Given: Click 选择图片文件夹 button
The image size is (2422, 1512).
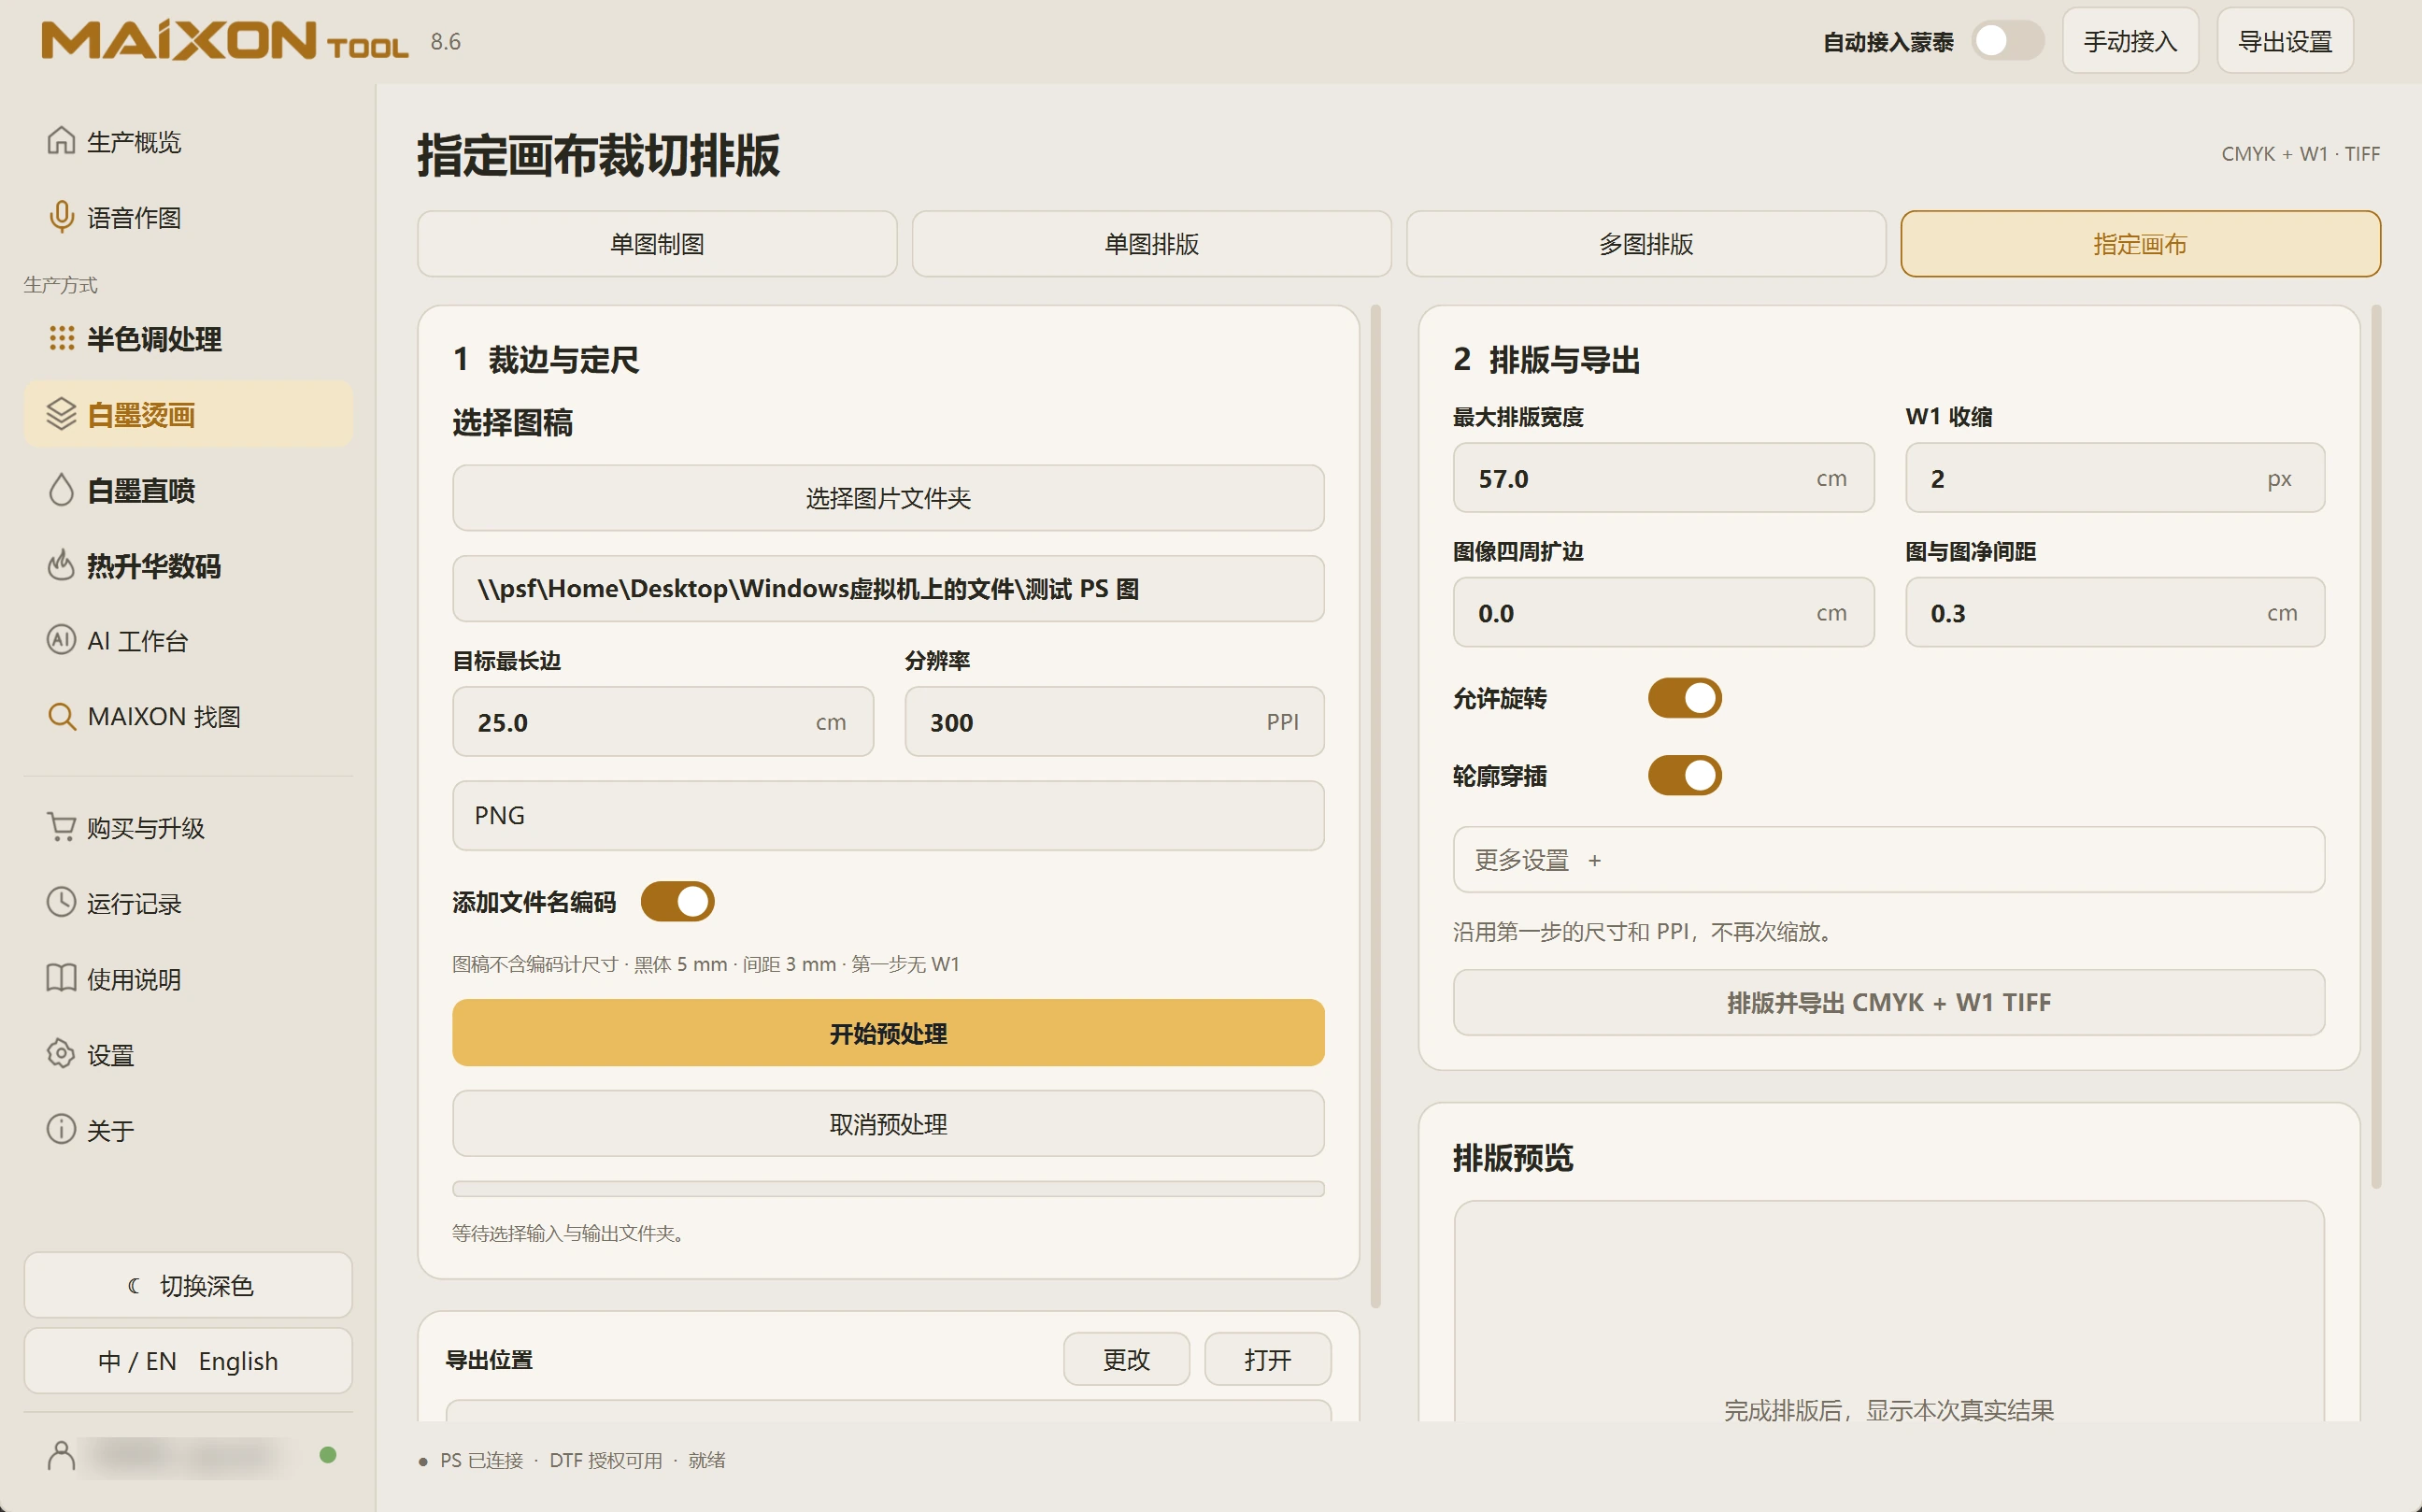Looking at the screenshot, I should point(888,498).
